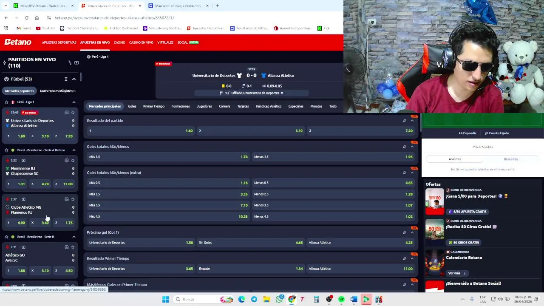Click the Betano logo
This screenshot has width=544, height=306.
click(18, 42)
